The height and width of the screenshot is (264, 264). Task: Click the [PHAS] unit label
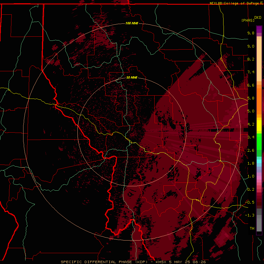(x=248, y=21)
